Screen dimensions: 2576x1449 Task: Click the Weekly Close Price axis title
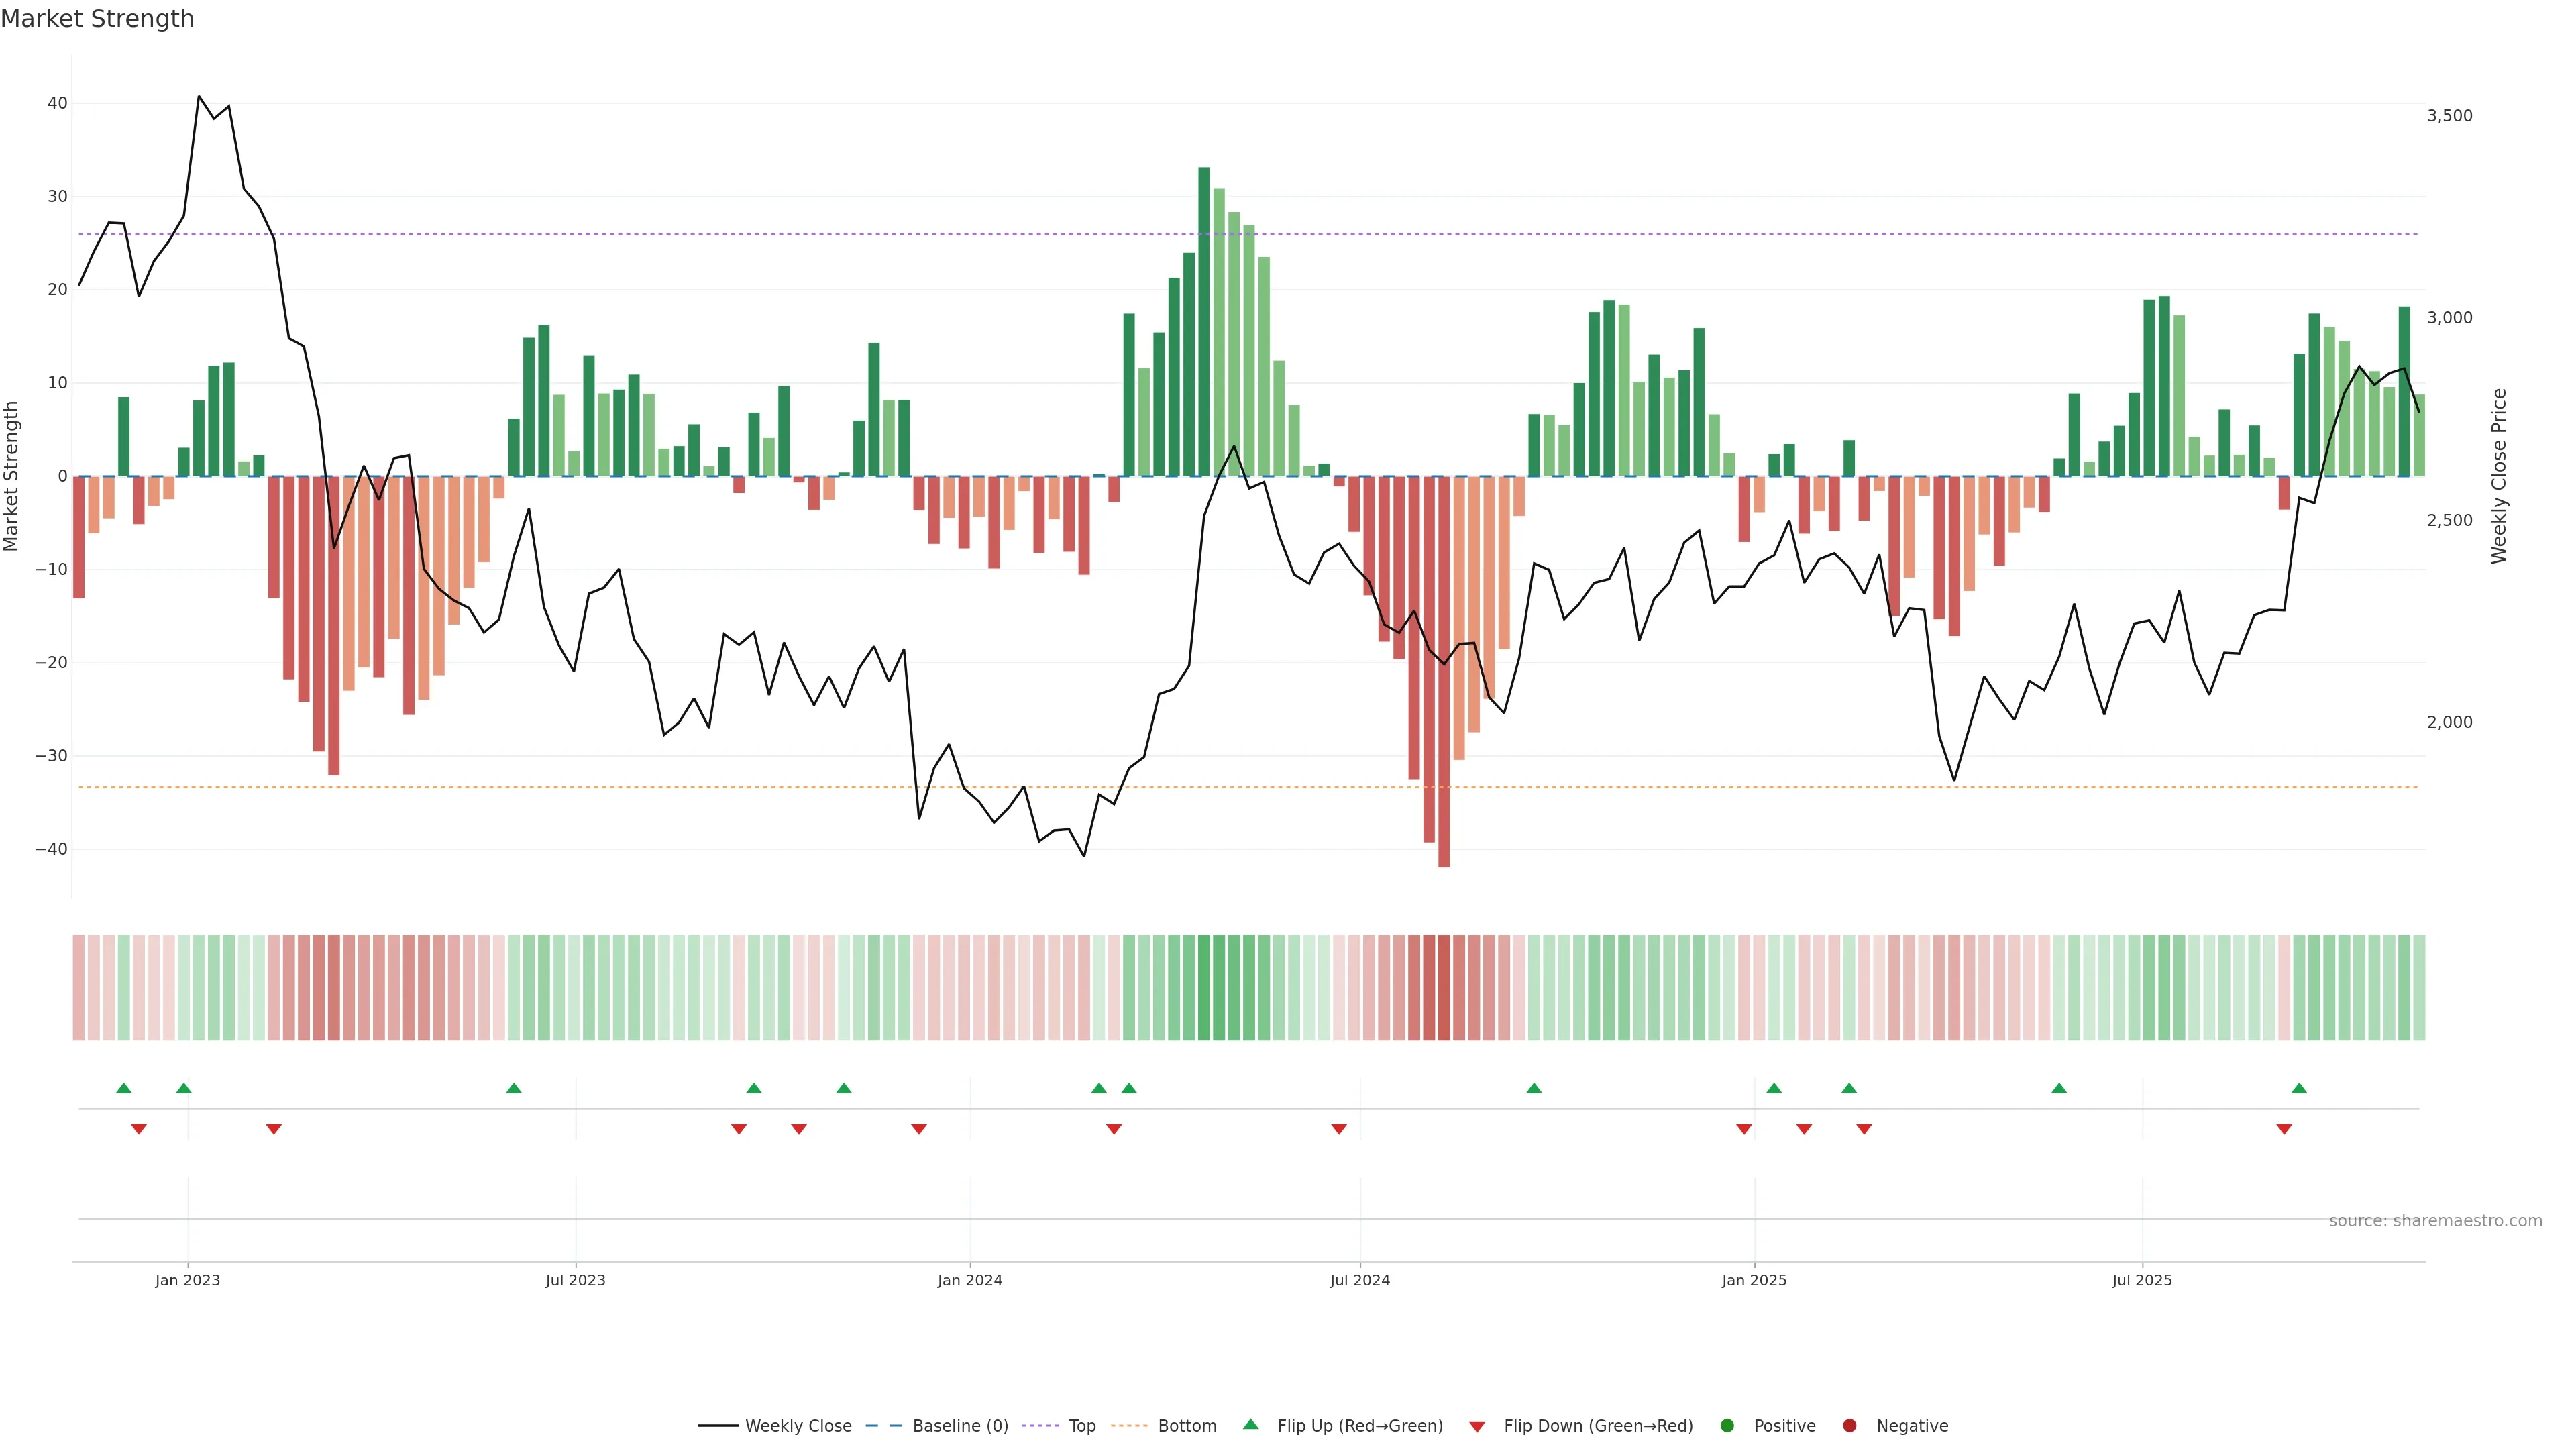2499,476
